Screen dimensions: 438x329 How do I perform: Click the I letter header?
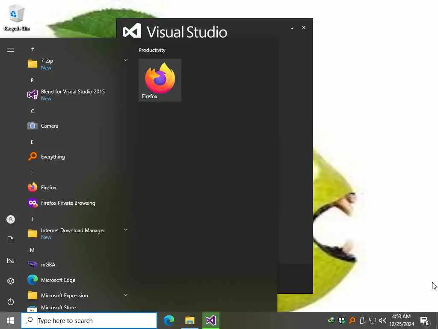click(33, 219)
